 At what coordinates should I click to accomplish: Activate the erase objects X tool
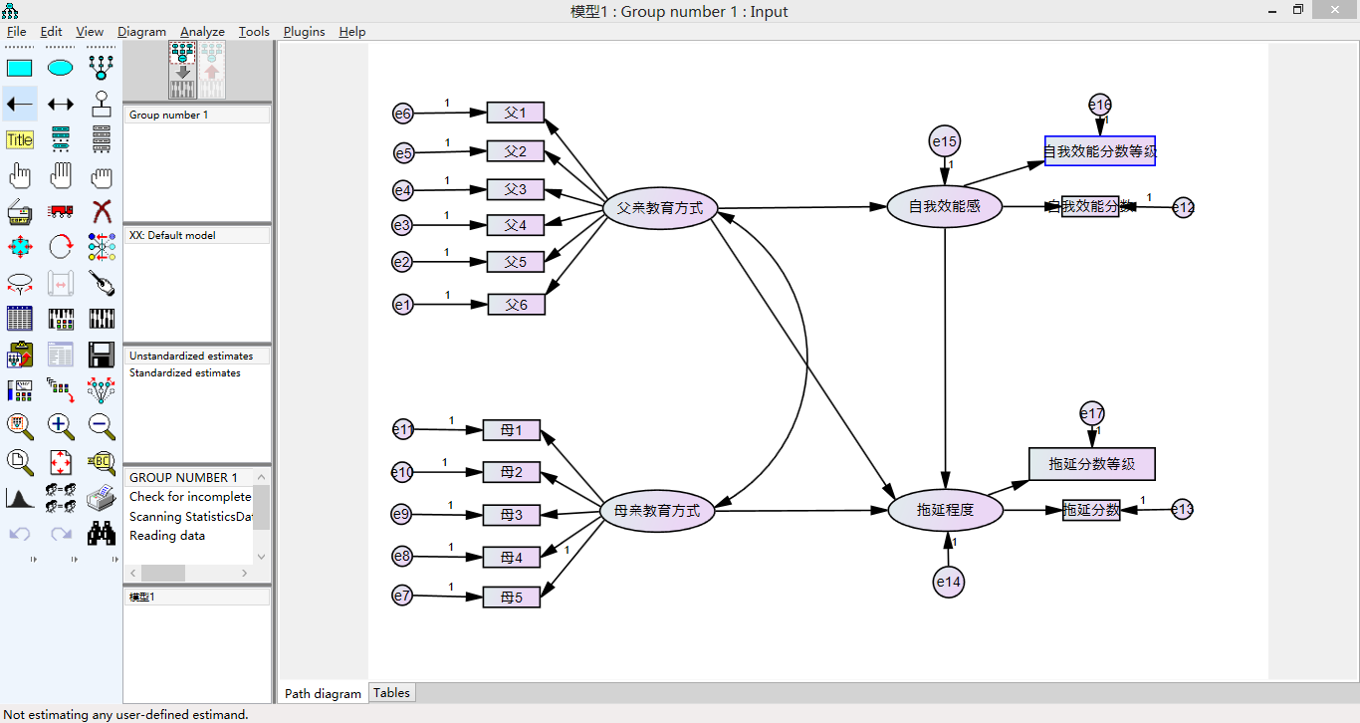tap(102, 211)
